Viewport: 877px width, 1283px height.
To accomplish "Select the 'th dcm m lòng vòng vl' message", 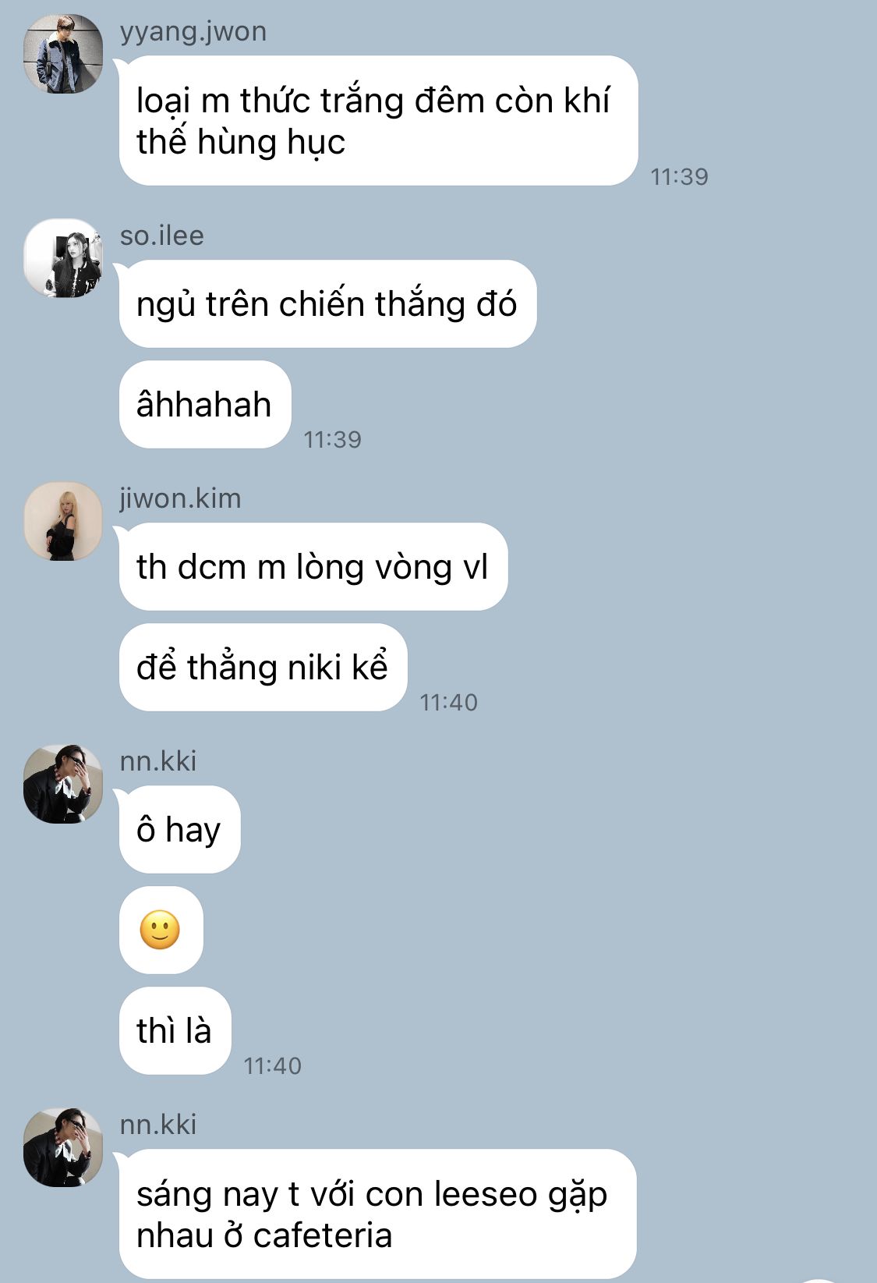I will coord(313,566).
